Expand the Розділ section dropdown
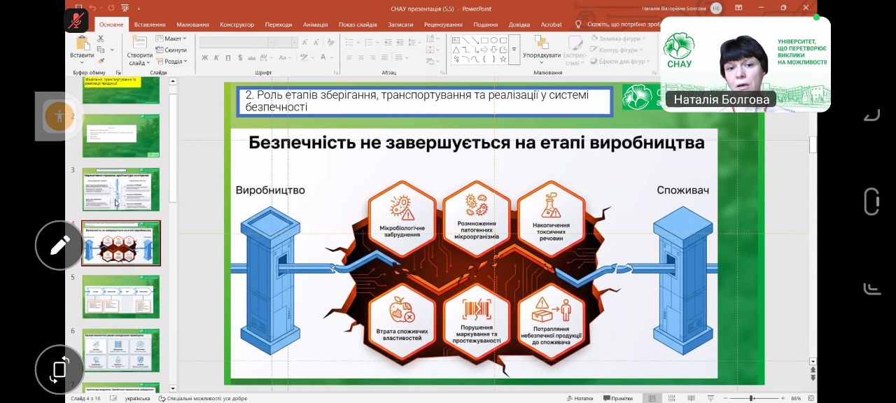The height and width of the screenshot is (403, 896). tap(171, 62)
